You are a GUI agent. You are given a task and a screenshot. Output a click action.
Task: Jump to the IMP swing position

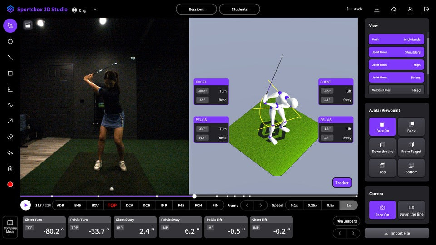(164, 205)
